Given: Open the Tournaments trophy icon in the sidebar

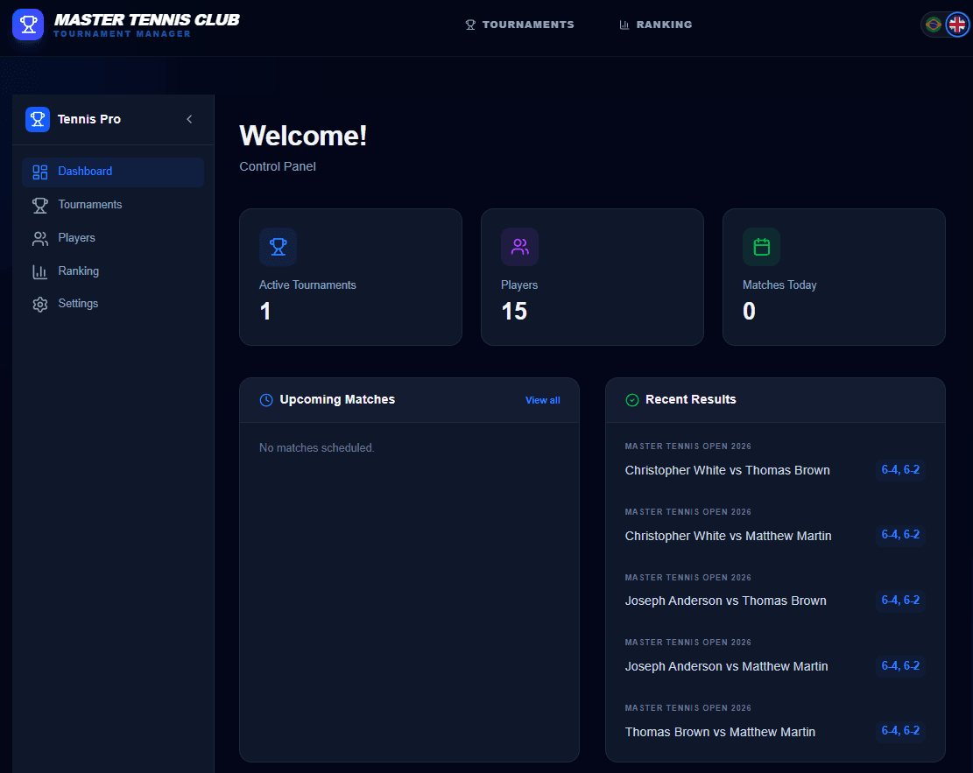Looking at the screenshot, I should (x=39, y=204).
